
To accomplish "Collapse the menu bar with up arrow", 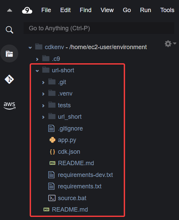I will [x=9, y=10].
